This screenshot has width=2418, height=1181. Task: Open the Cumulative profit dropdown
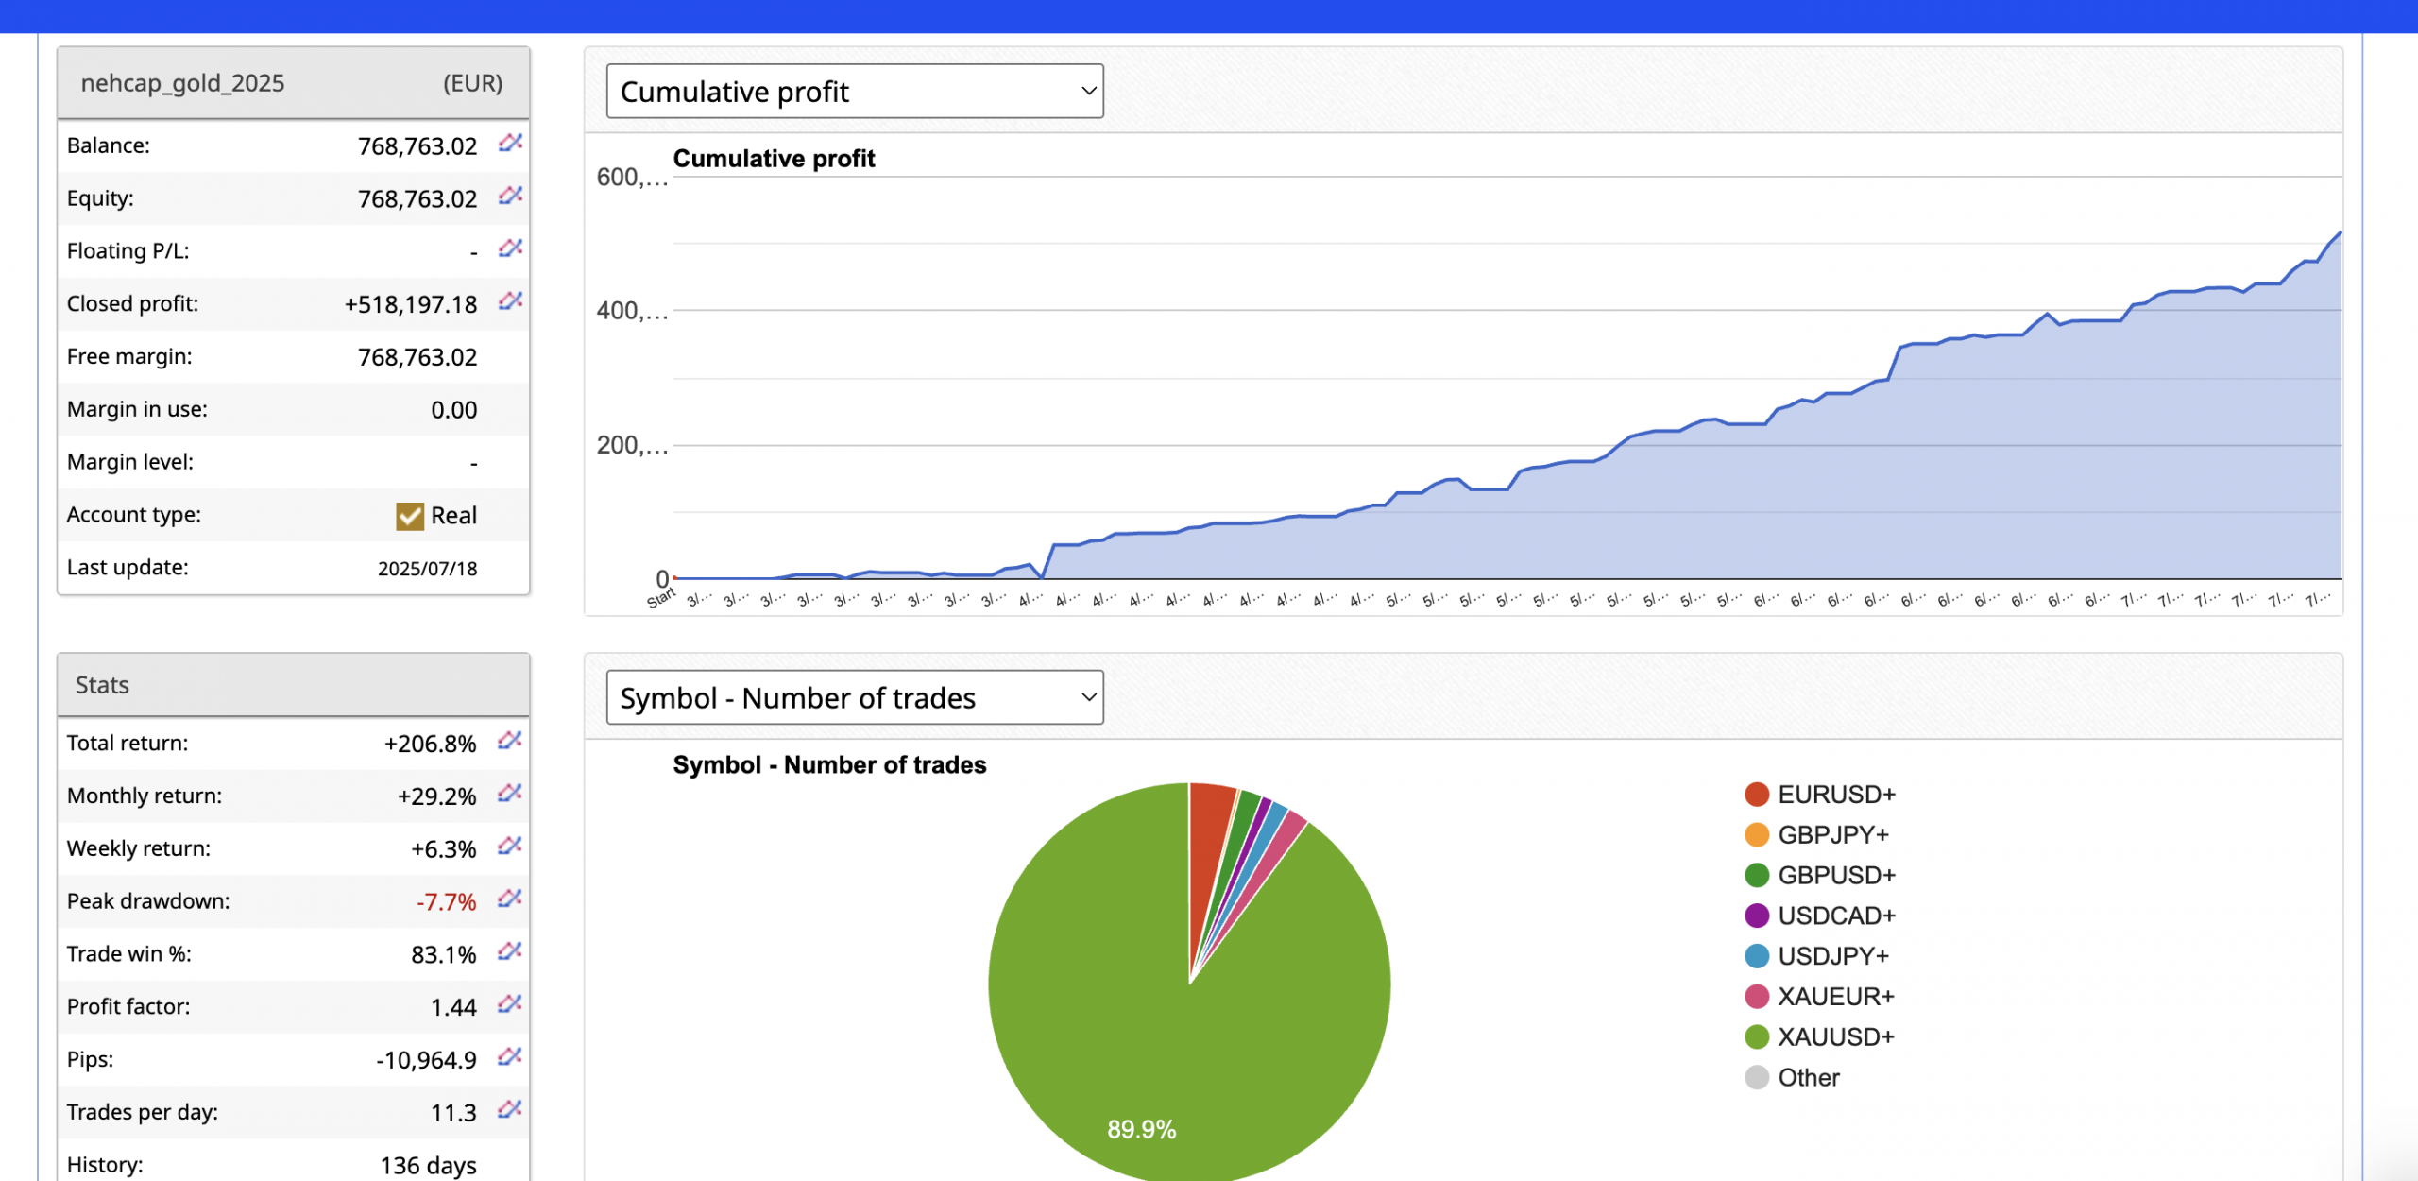[x=854, y=92]
